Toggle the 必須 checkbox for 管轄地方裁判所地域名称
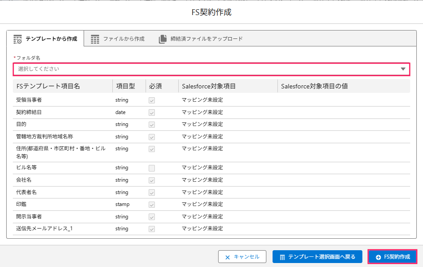This screenshot has height=267, width=423. [x=152, y=137]
